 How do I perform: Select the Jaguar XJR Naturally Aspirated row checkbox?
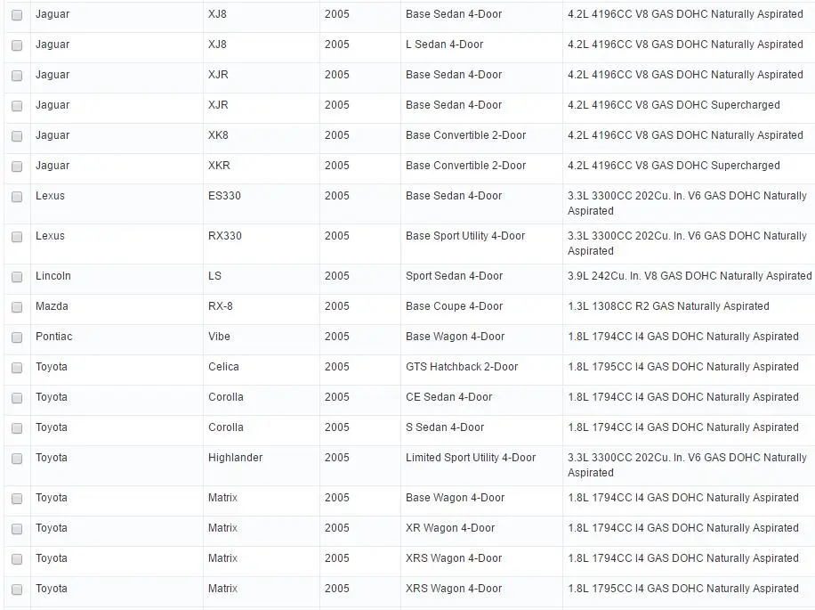(17, 76)
